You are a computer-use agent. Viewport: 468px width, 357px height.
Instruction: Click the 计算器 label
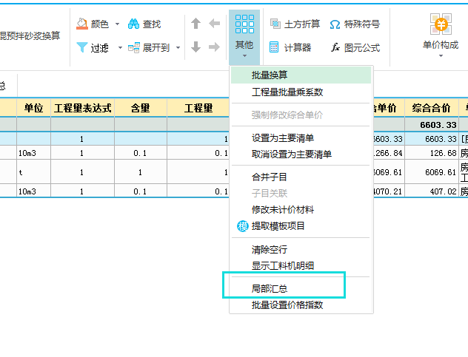298,47
